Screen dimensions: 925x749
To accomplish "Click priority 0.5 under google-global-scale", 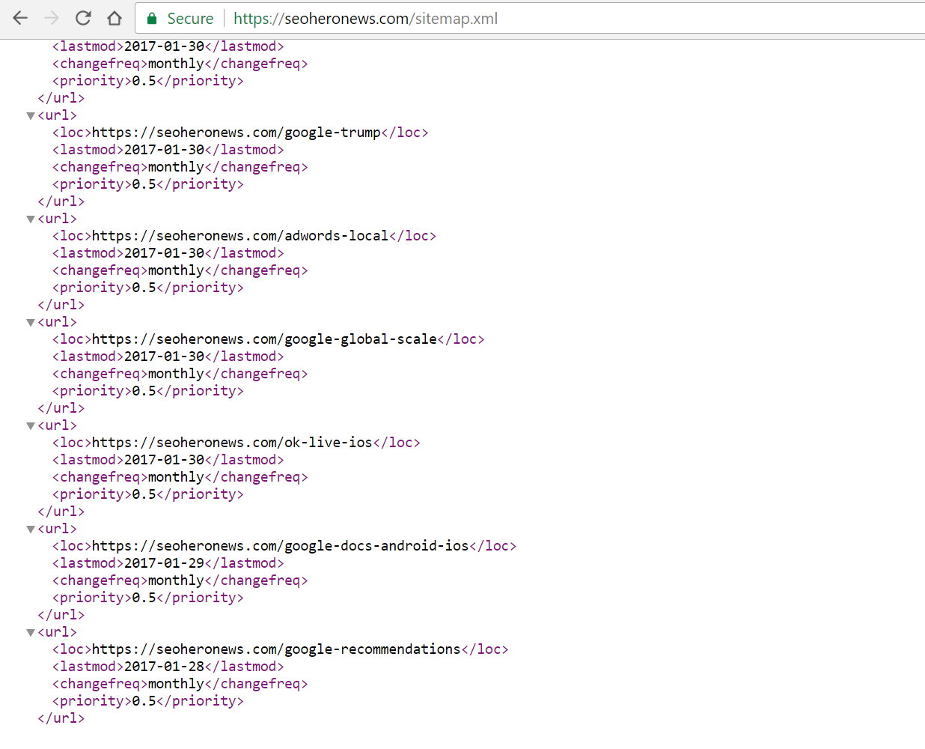I will coord(144,391).
